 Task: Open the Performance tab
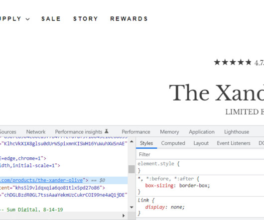136,132
